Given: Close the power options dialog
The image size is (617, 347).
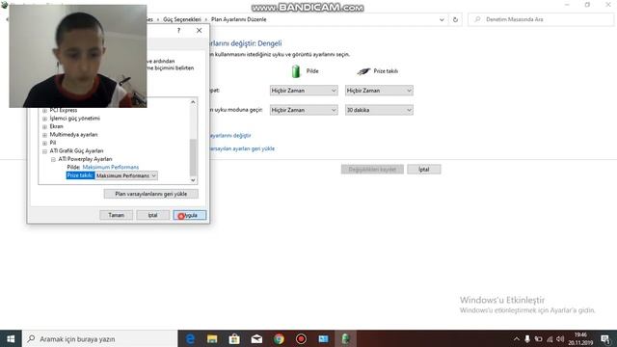Looking at the screenshot, I should [x=200, y=30].
